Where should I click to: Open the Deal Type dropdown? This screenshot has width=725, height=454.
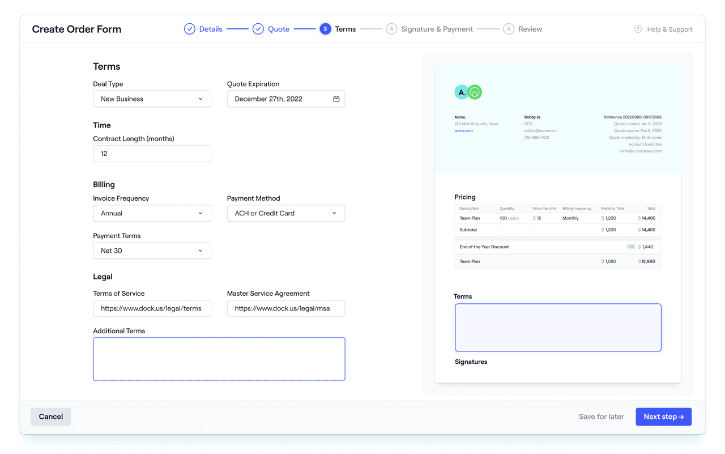pos(152,99)
